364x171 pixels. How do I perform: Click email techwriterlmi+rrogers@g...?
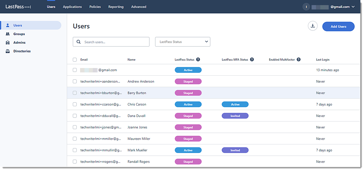coord(101,162)
